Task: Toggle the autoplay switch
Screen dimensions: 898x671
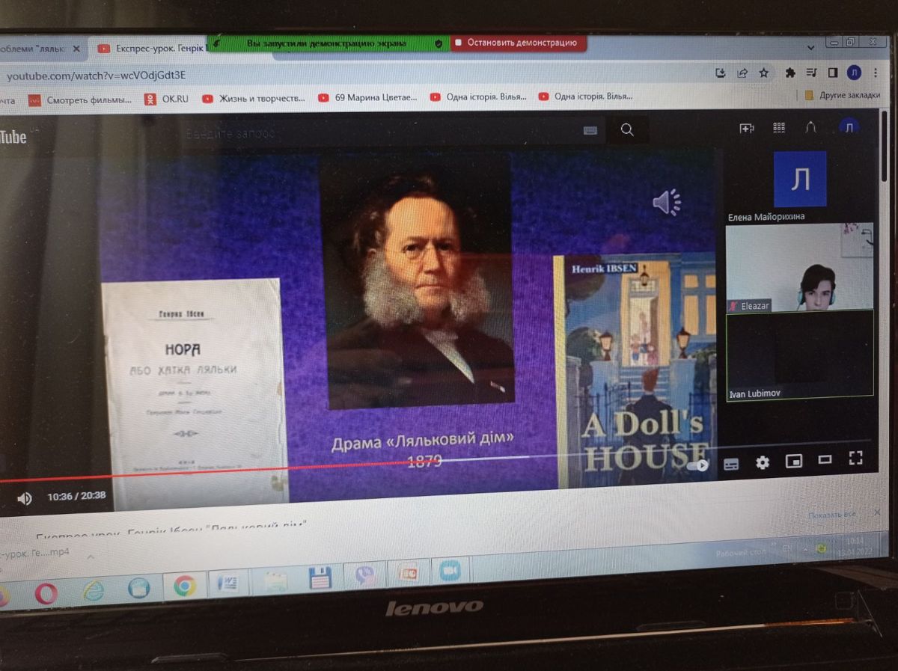Action: 699,465
